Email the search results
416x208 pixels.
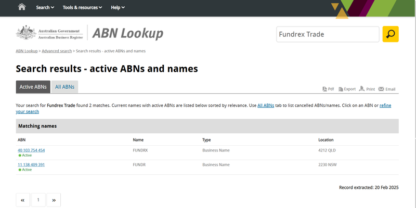point(387,89)
